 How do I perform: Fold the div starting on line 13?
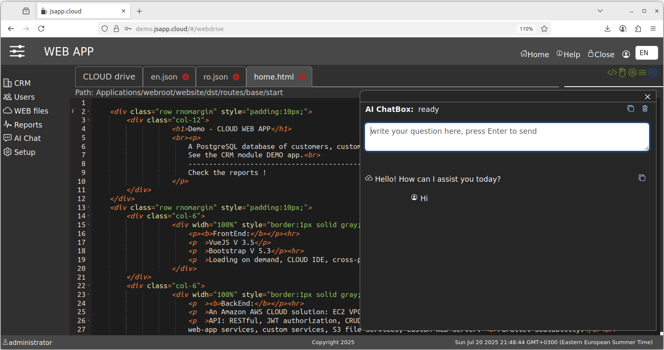[89, 207]
